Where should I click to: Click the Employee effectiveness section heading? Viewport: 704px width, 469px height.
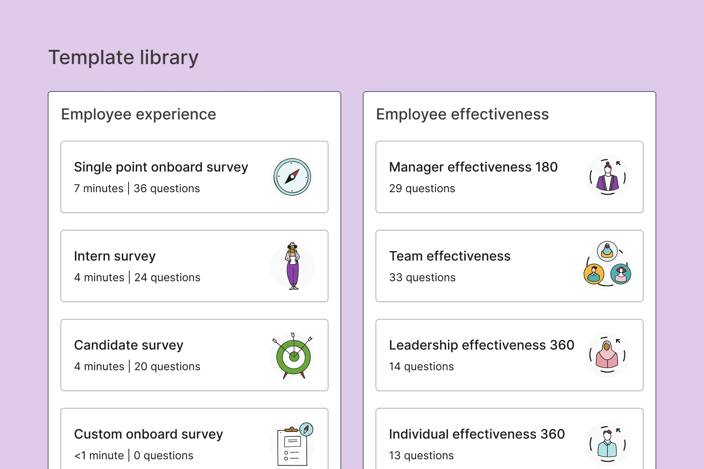point(462,114)
